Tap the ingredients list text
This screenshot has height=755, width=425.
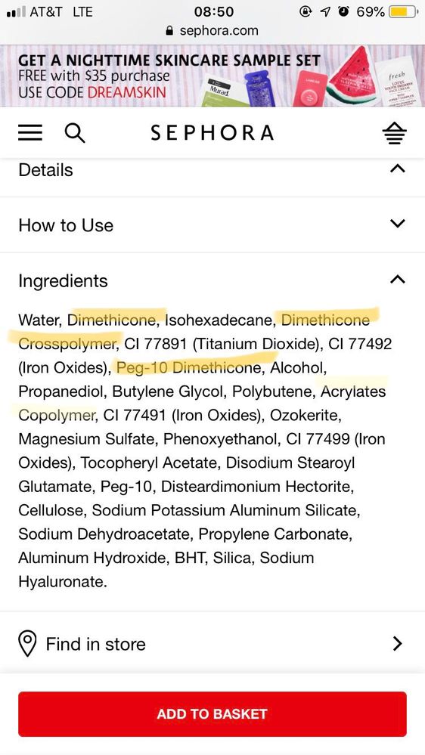206,450
